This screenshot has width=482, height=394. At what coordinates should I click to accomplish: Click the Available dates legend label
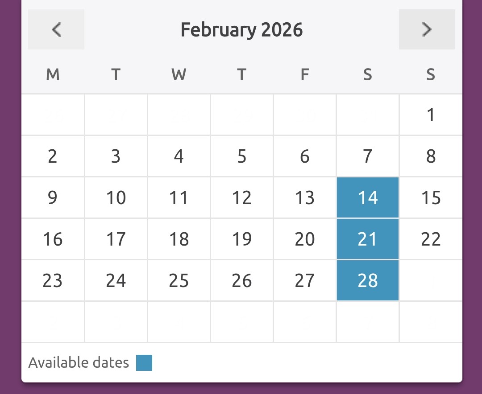tap(79, 363)
